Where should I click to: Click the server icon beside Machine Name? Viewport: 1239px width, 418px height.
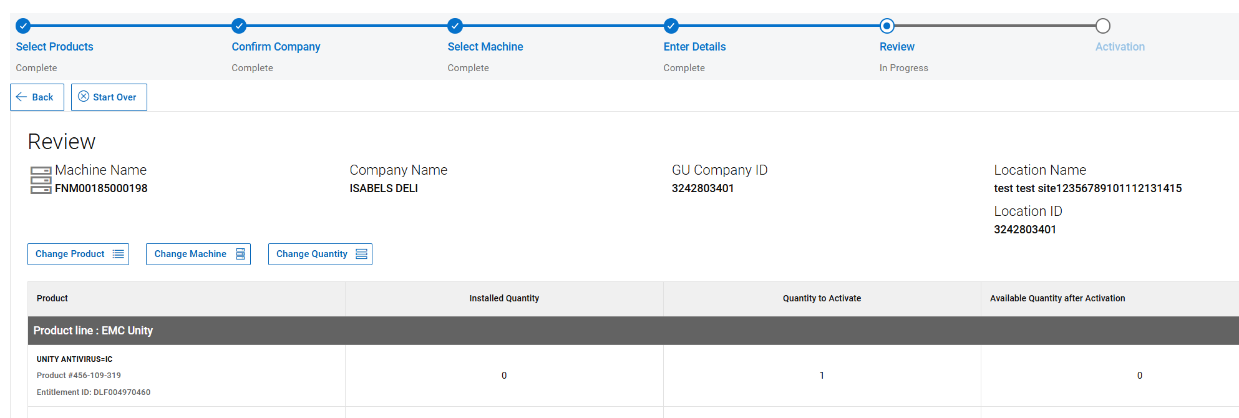41,180
